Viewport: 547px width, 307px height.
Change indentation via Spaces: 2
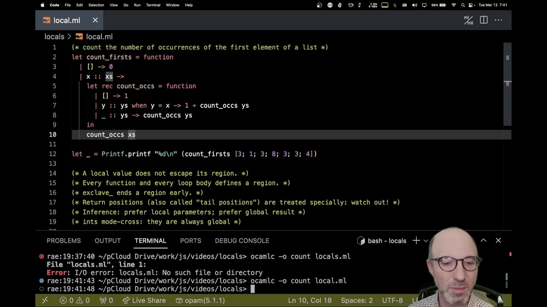coord(357,301)
